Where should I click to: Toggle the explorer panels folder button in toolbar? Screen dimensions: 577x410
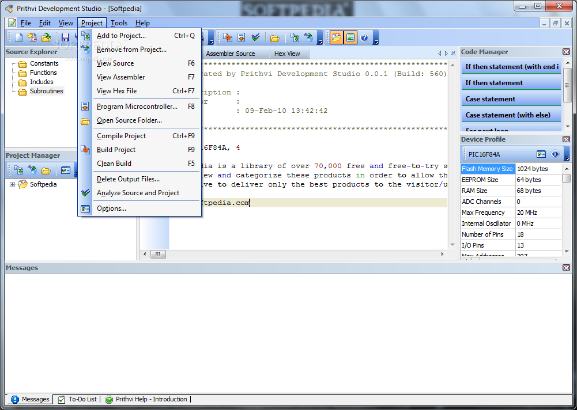coord(336,37)
